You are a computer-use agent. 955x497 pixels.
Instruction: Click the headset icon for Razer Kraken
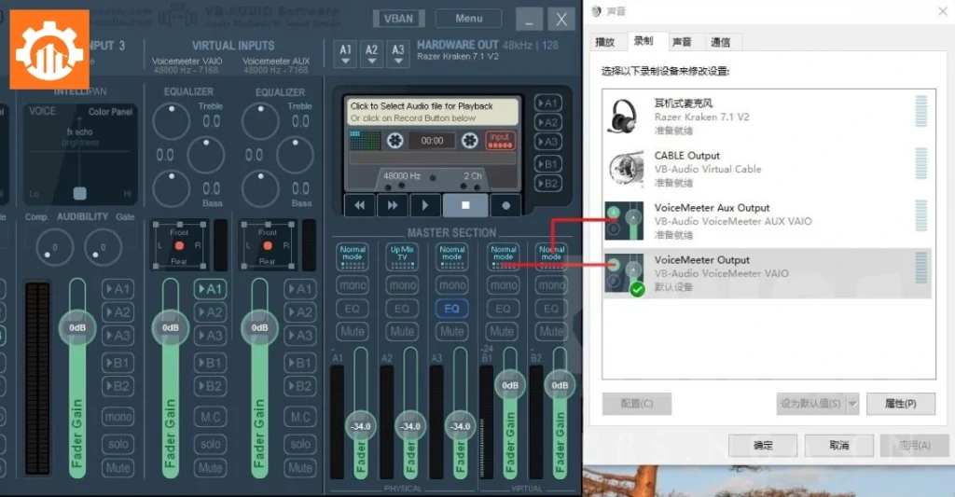(x=624, y=116)
